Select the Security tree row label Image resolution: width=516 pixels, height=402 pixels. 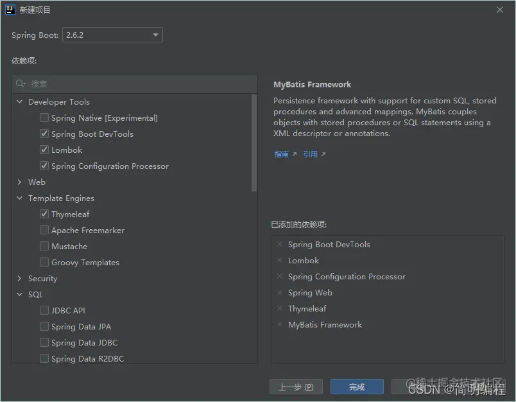43,279
